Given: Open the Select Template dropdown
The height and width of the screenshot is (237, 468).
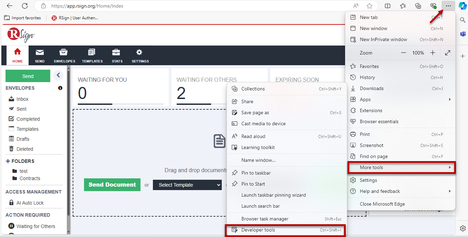Looking at the screenshot, I should point(187,185).
